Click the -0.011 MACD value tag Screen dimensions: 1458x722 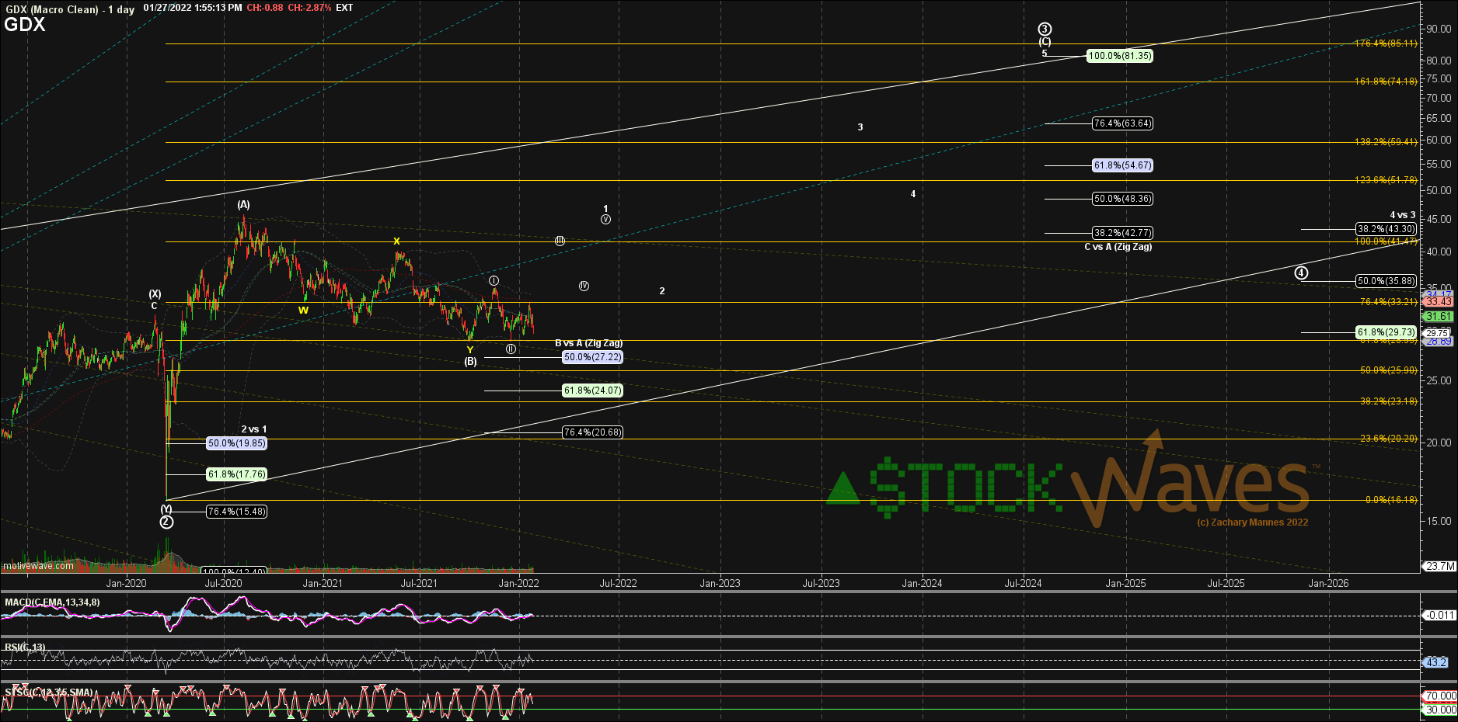1439,615
